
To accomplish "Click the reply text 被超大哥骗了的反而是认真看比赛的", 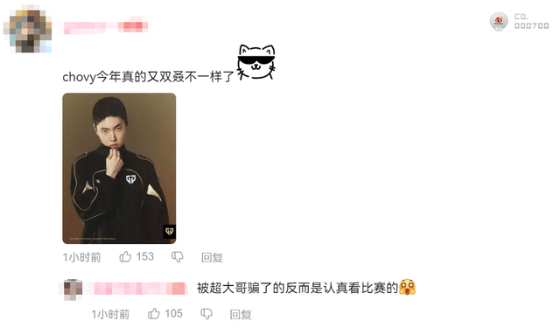I will point(297,288).
